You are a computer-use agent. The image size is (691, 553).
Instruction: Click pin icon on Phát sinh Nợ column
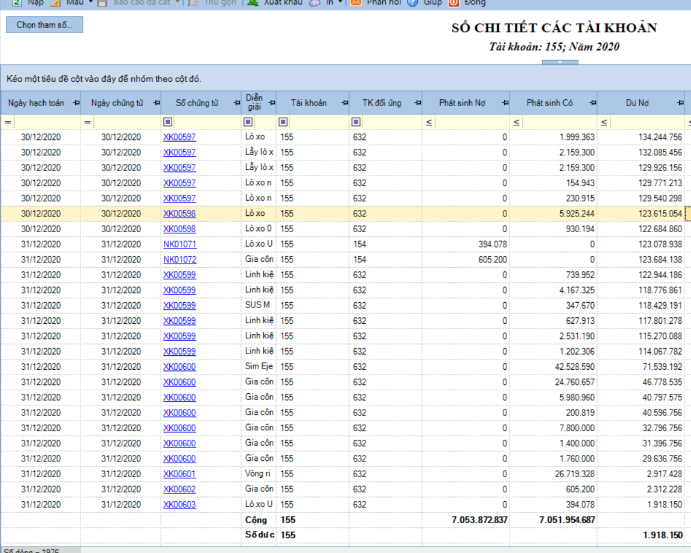pyautogui.click(x=505, y=103)
